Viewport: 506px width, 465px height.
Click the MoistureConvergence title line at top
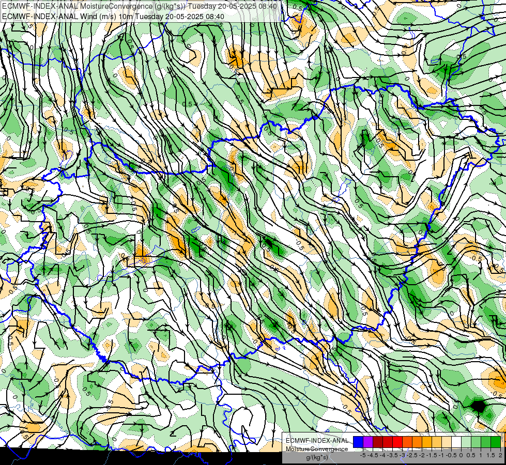coord(139,6)
